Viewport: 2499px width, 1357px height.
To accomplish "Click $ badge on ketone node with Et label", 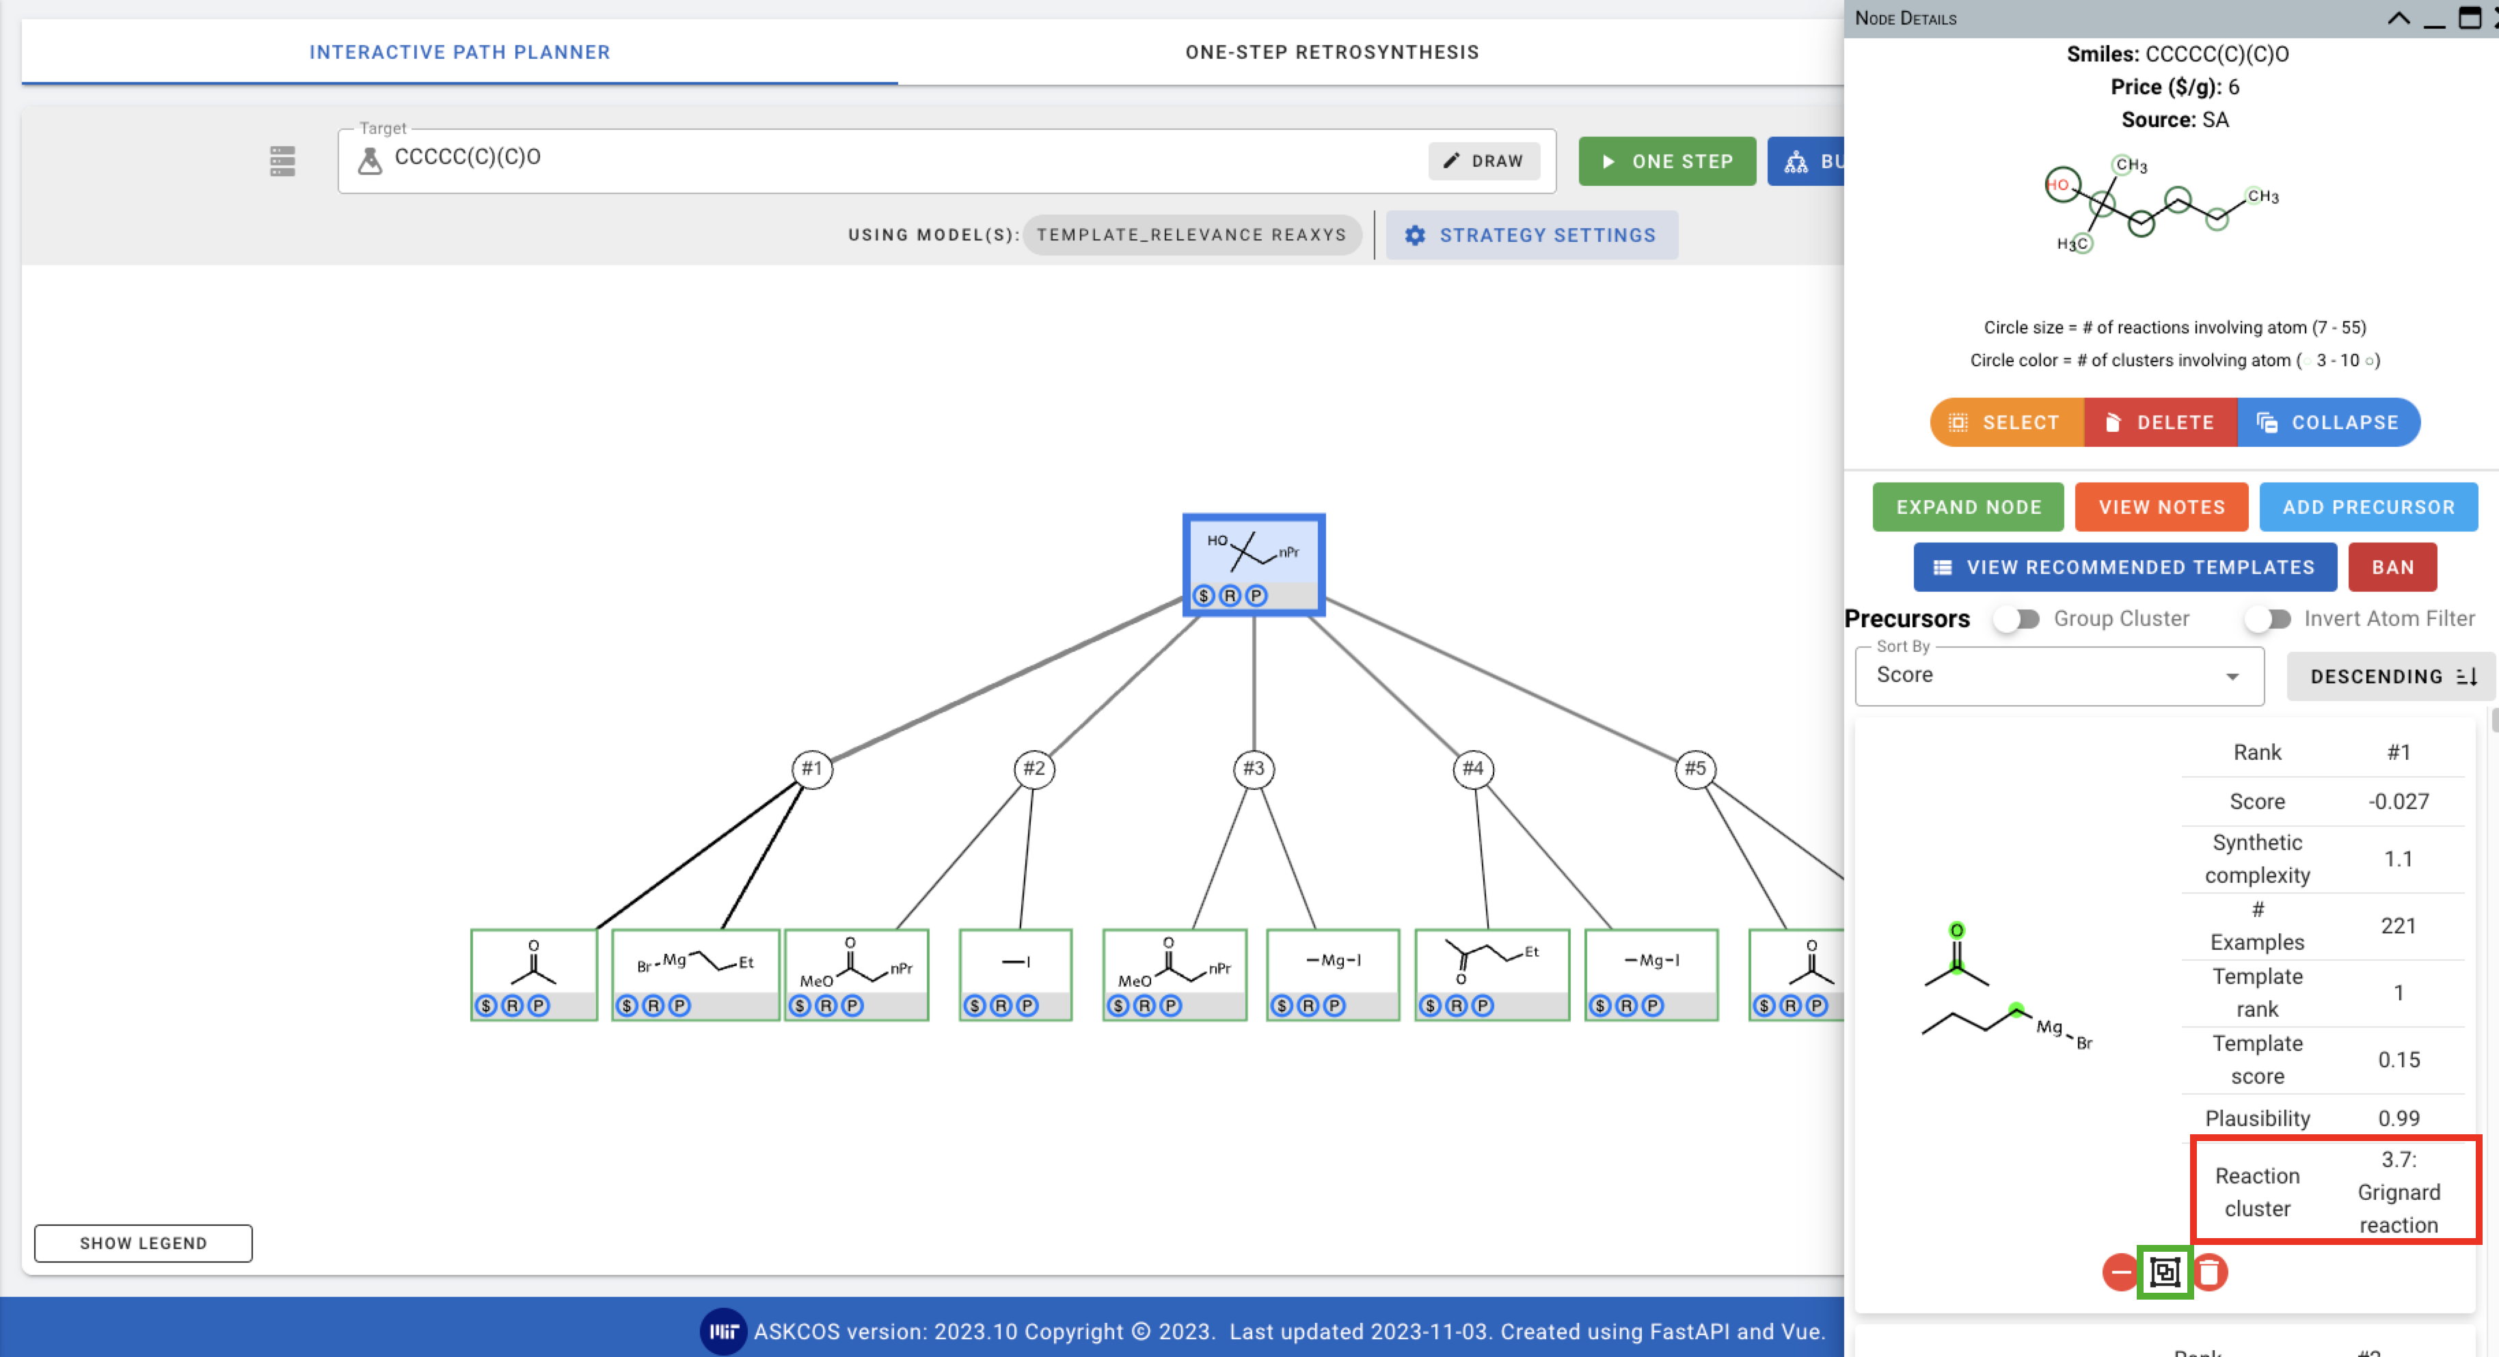I will coord(1431,1006).
